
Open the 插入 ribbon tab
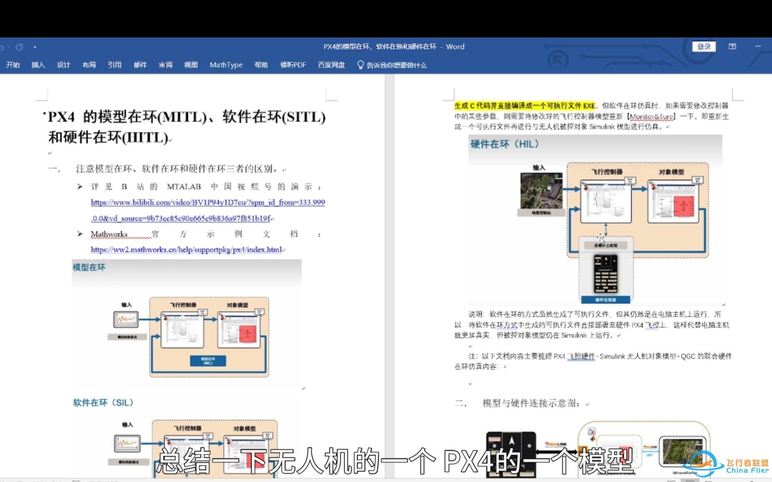pos(38,65)
